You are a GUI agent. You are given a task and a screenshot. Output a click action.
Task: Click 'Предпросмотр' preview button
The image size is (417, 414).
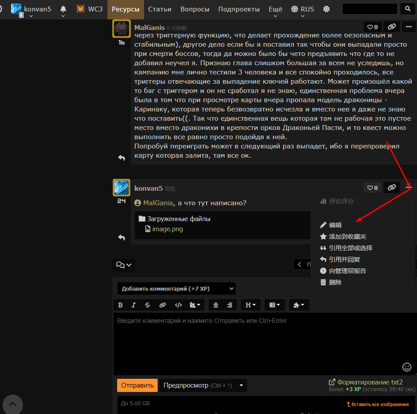[x=198, y=385]
